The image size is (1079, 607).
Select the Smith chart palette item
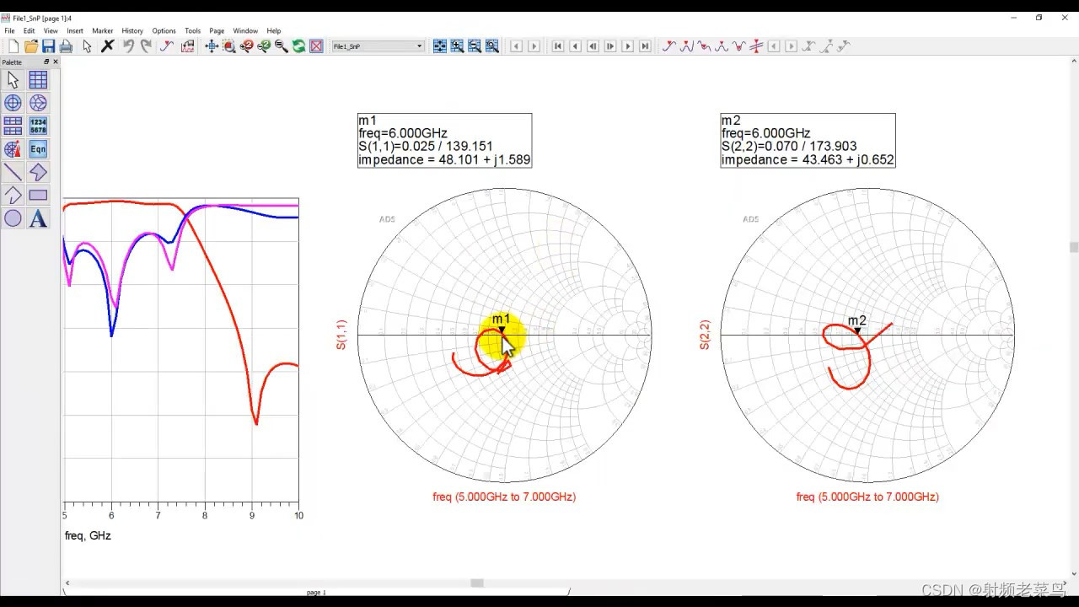pyautogui.click(x=38, y=103)
